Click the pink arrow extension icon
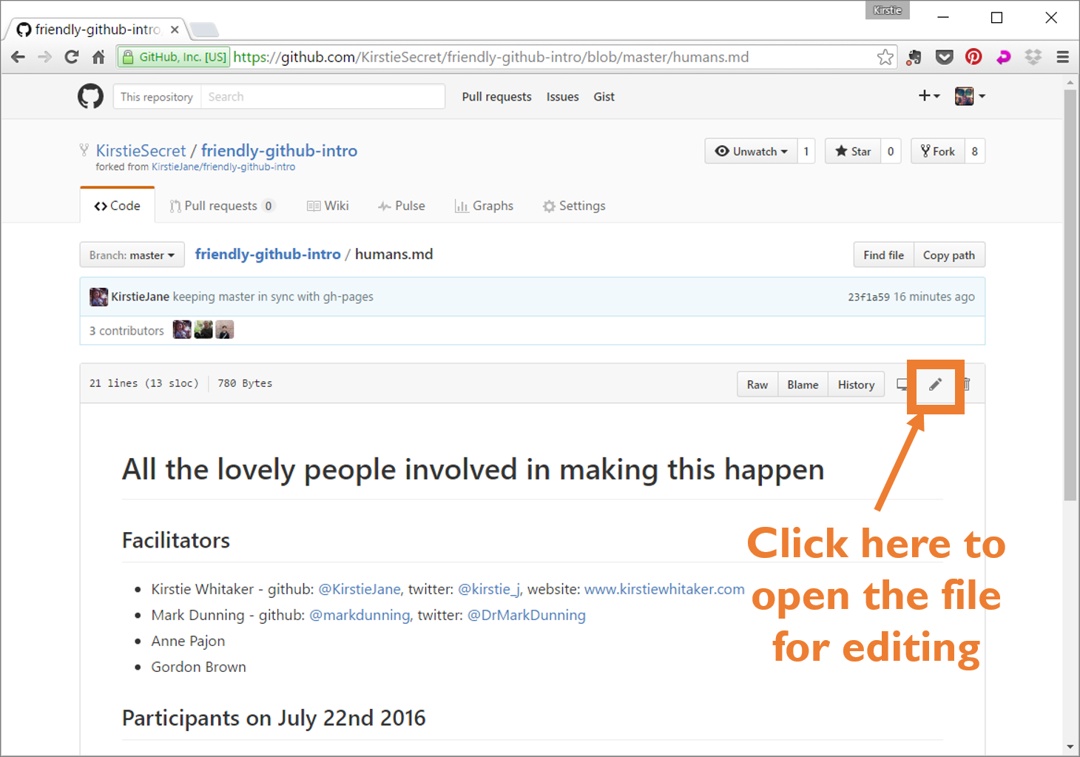The width and height of the screenshot is (1080, 757). 1004,57
